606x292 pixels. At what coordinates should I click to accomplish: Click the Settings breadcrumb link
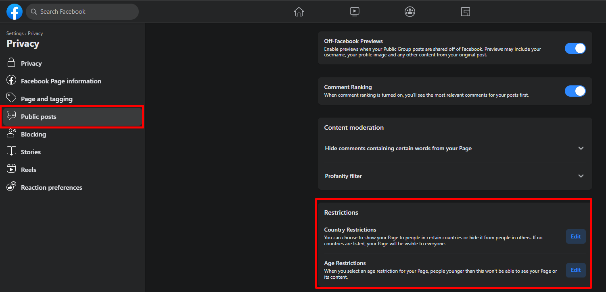coord(15,33)
